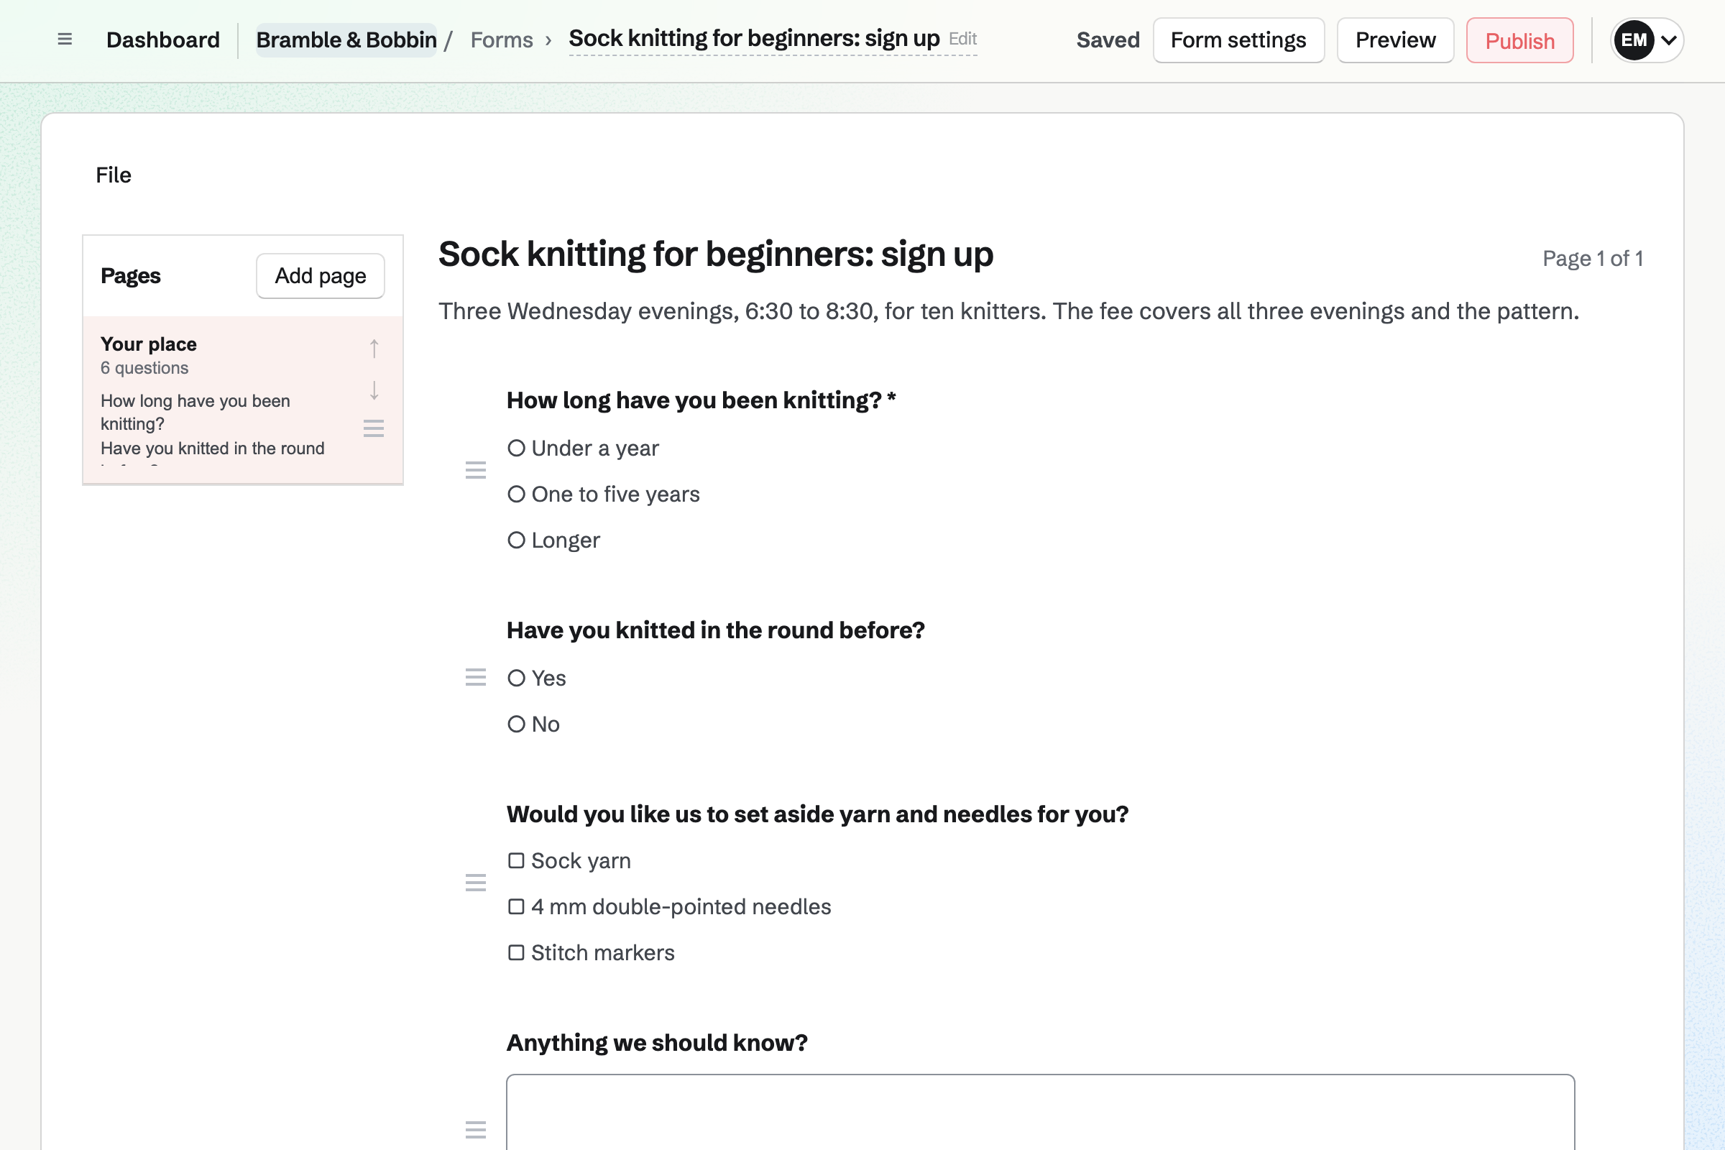This screenshot has height=1150, width=1725.
Task: Open Bramble & Bobbin workspace breadcrumb
Action: click(x=346, y=40)
